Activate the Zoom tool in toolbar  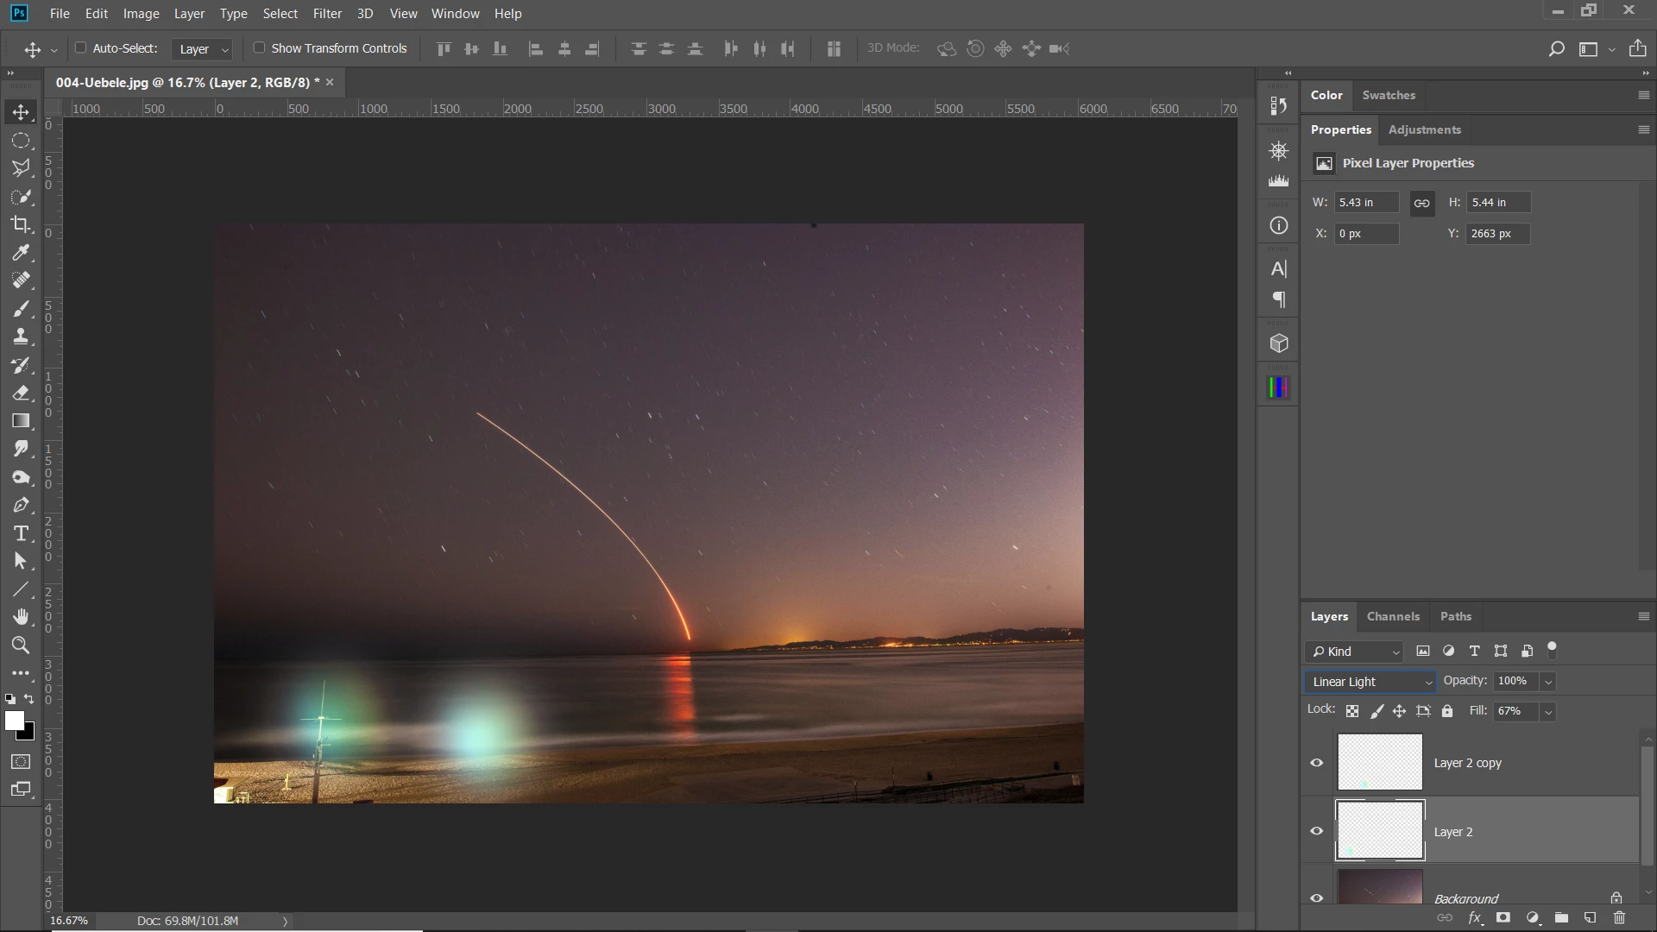pyautogui.click(x=21, y=645)
